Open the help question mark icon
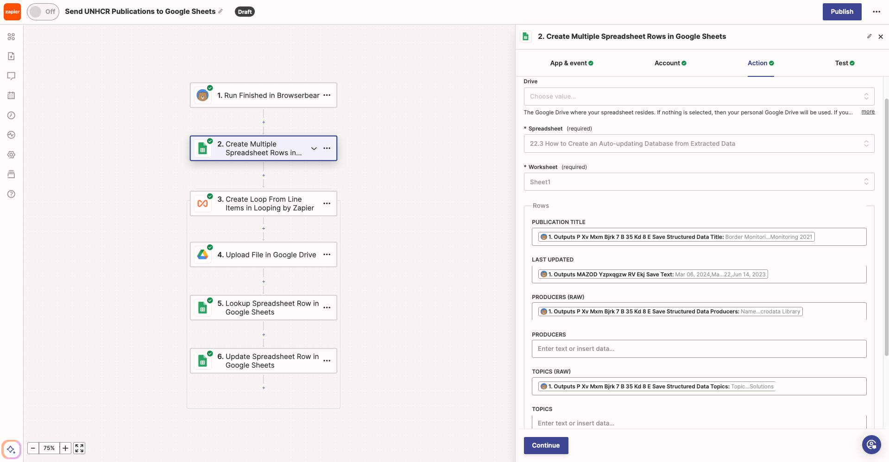Screen dimensions: 889x462 click(x=12, y=194)
